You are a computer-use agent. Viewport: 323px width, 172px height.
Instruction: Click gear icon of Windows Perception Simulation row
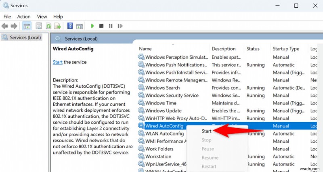coord(141,57)
